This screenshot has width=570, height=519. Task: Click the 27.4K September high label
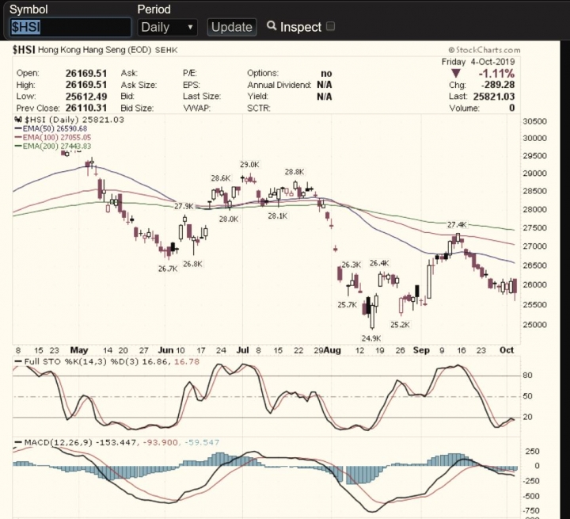(x=457, y=224)
